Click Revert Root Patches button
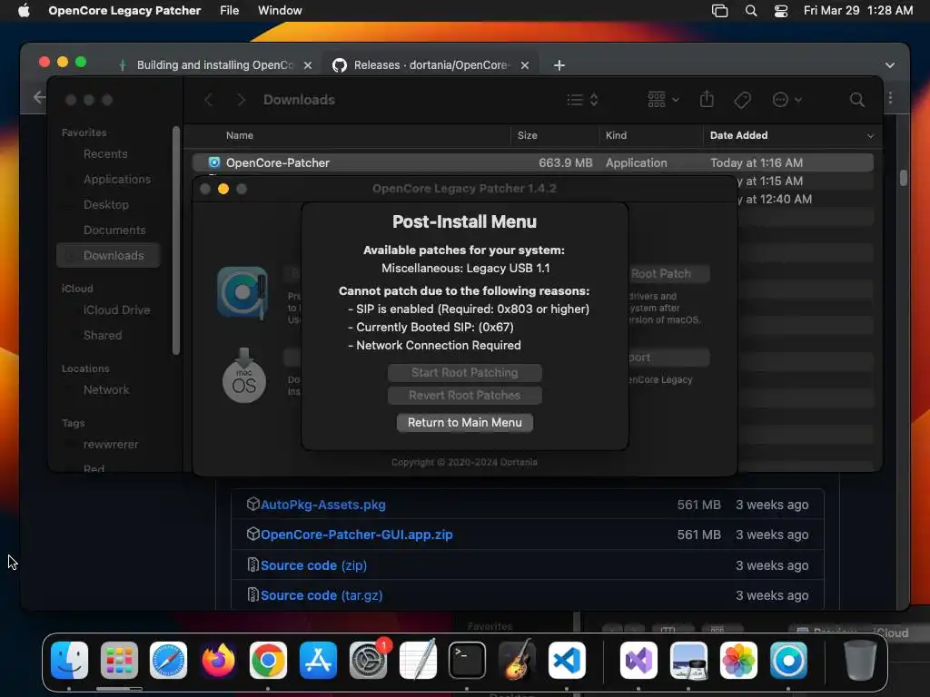The height and width of the screenshot is (697, 930). point(464,396)
